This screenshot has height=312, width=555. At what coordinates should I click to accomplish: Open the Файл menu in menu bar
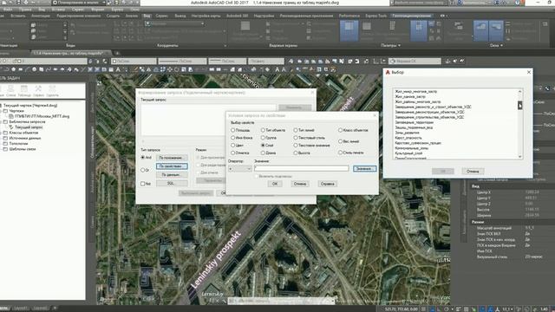(8, 10)
